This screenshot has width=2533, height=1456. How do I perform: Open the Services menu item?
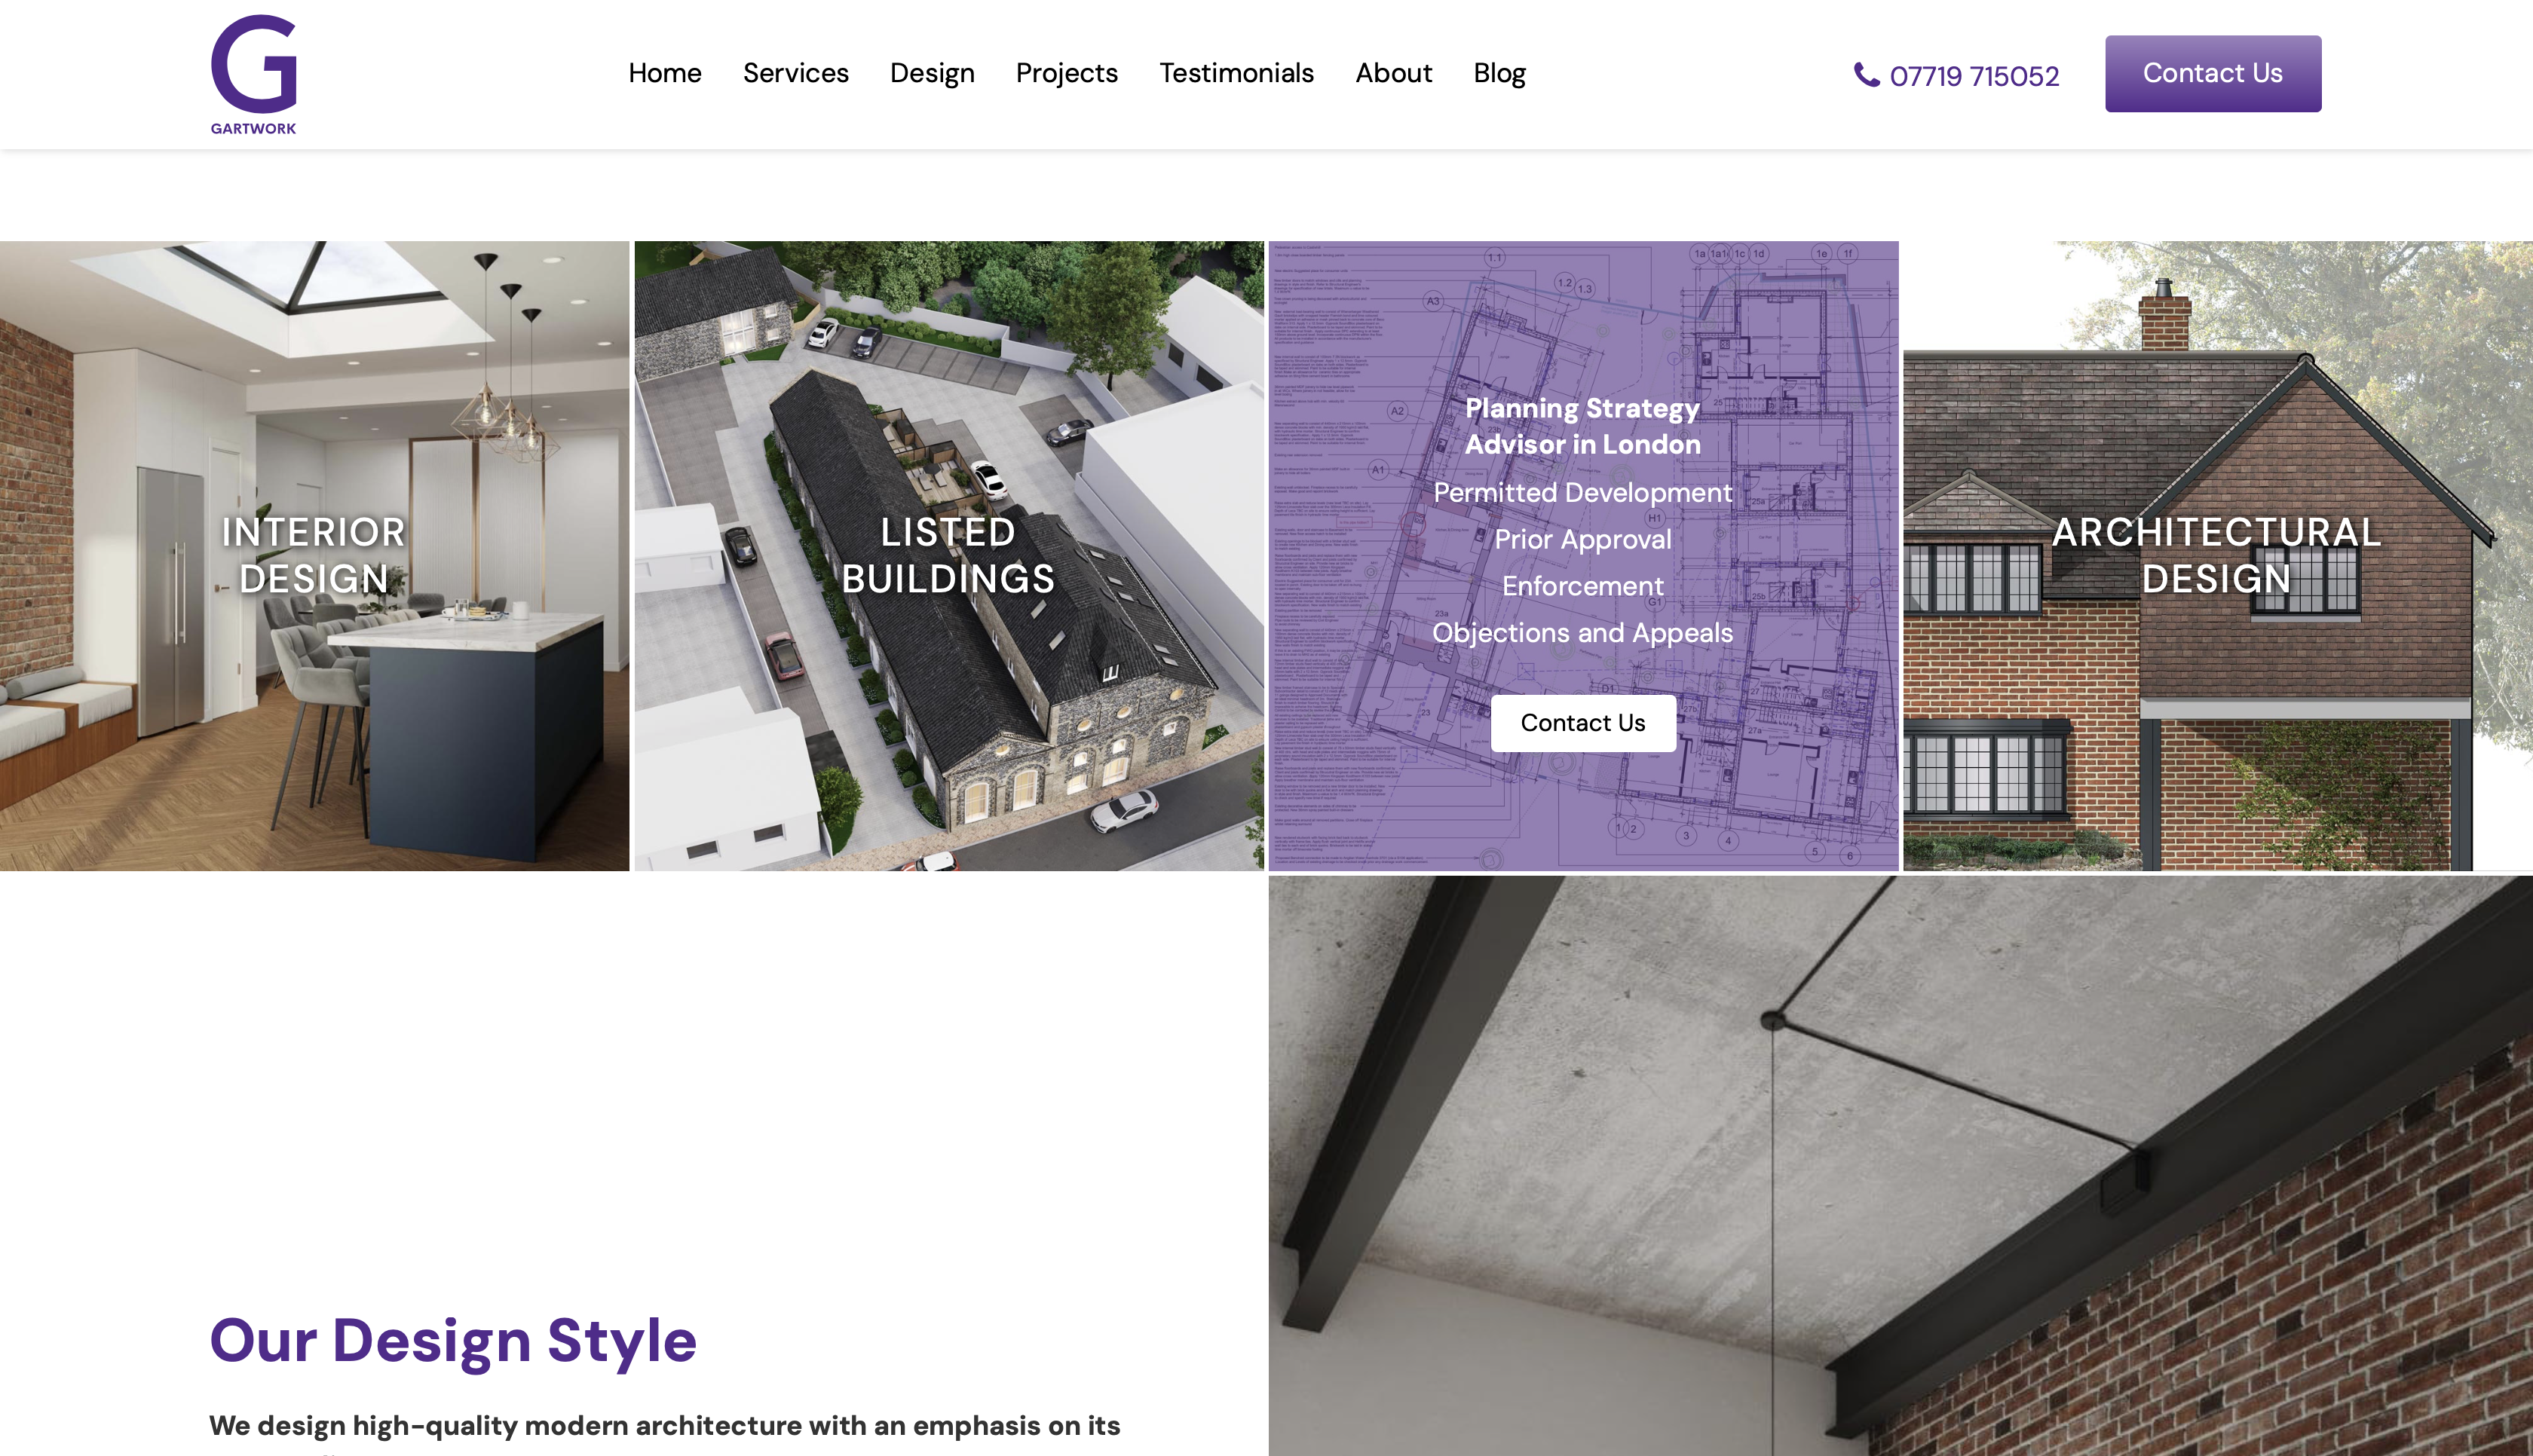click(x=796, y=73)
